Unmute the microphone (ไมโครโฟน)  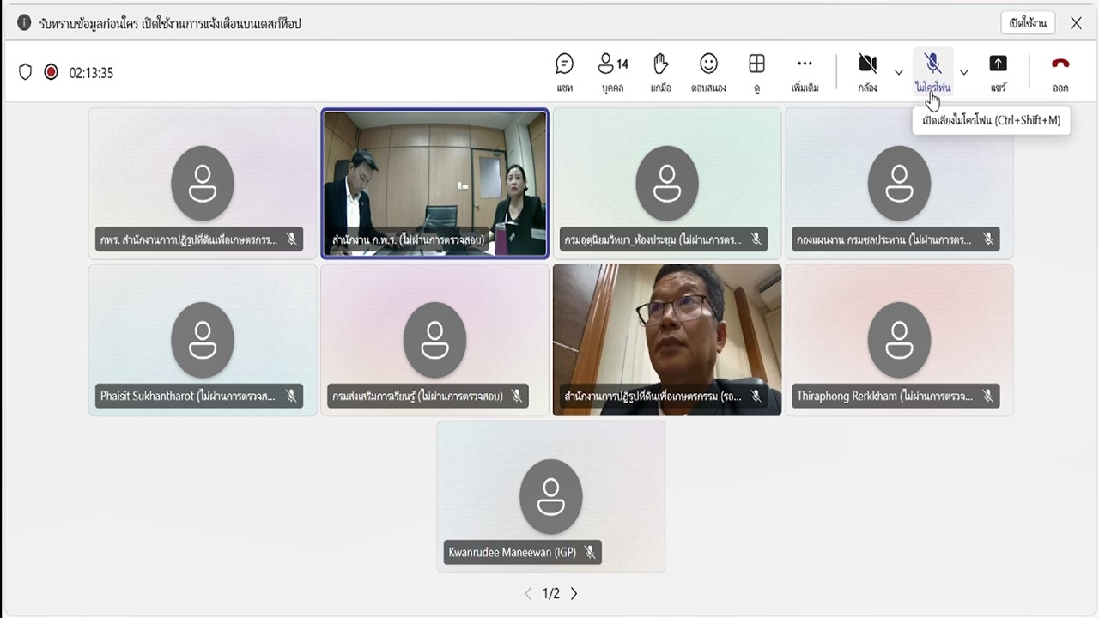pyautogui.click(x=932, y=72)
